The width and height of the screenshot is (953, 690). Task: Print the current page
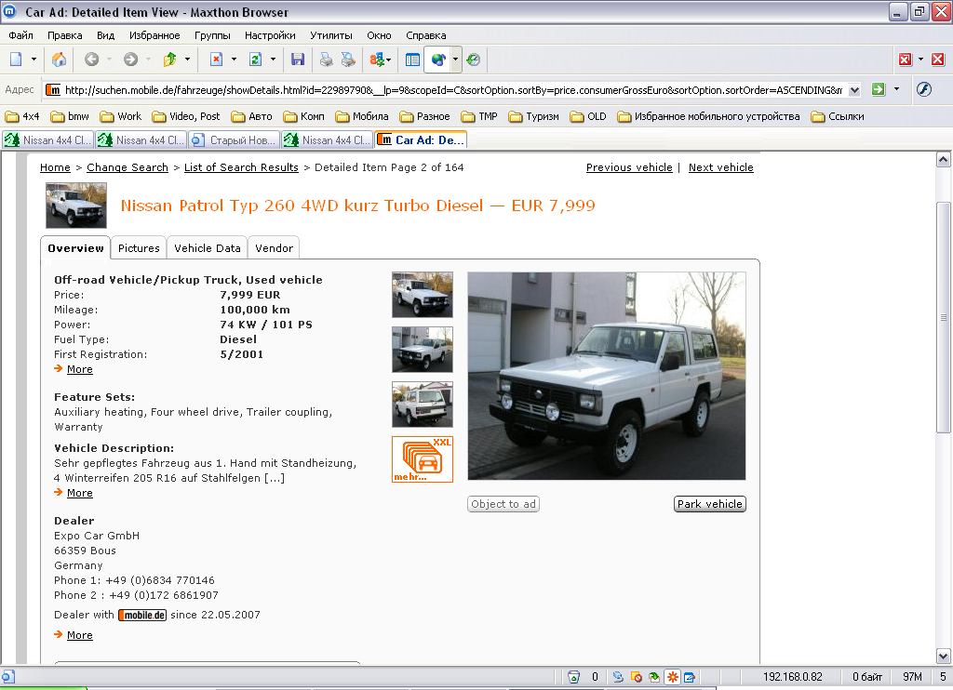(x=327, y=59)
